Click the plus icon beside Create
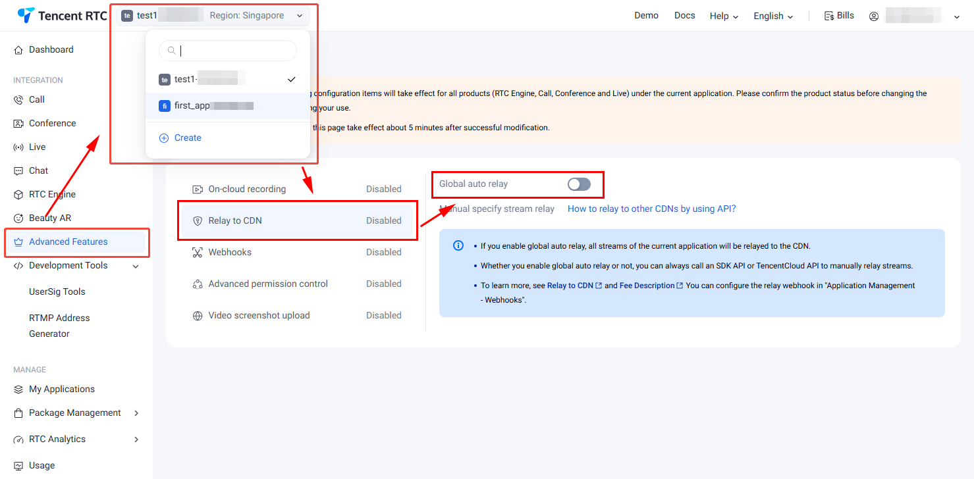 coord(164,138)
